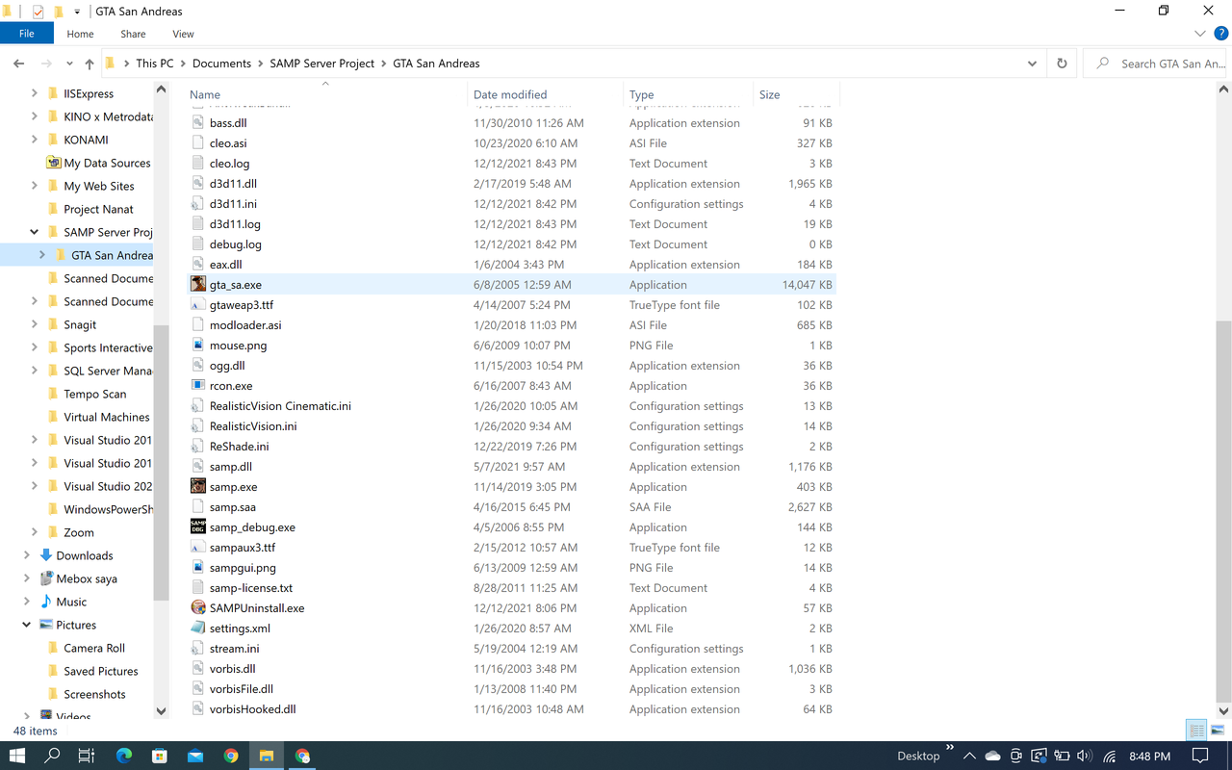Click the ReShade.ini file icon
The image size is (1232, 770).
(198, 447)
